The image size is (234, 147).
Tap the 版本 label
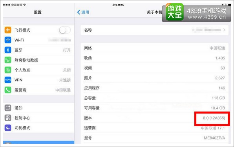tap(88, 118)
